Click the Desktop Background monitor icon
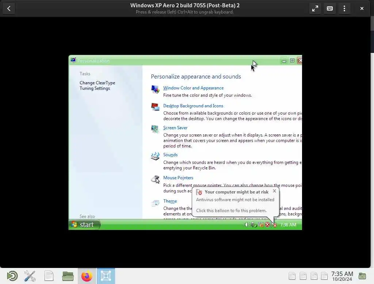 click(x=155, y=107)
